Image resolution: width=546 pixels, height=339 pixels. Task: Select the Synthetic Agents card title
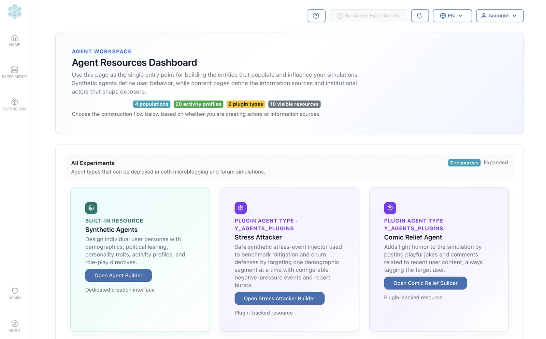point(111,230)
